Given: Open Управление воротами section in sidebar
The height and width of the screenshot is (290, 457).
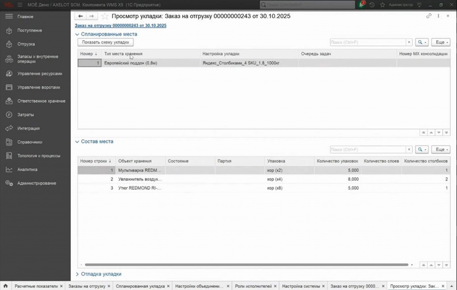Looking at the screenshot, I should [x=38, y=87].
